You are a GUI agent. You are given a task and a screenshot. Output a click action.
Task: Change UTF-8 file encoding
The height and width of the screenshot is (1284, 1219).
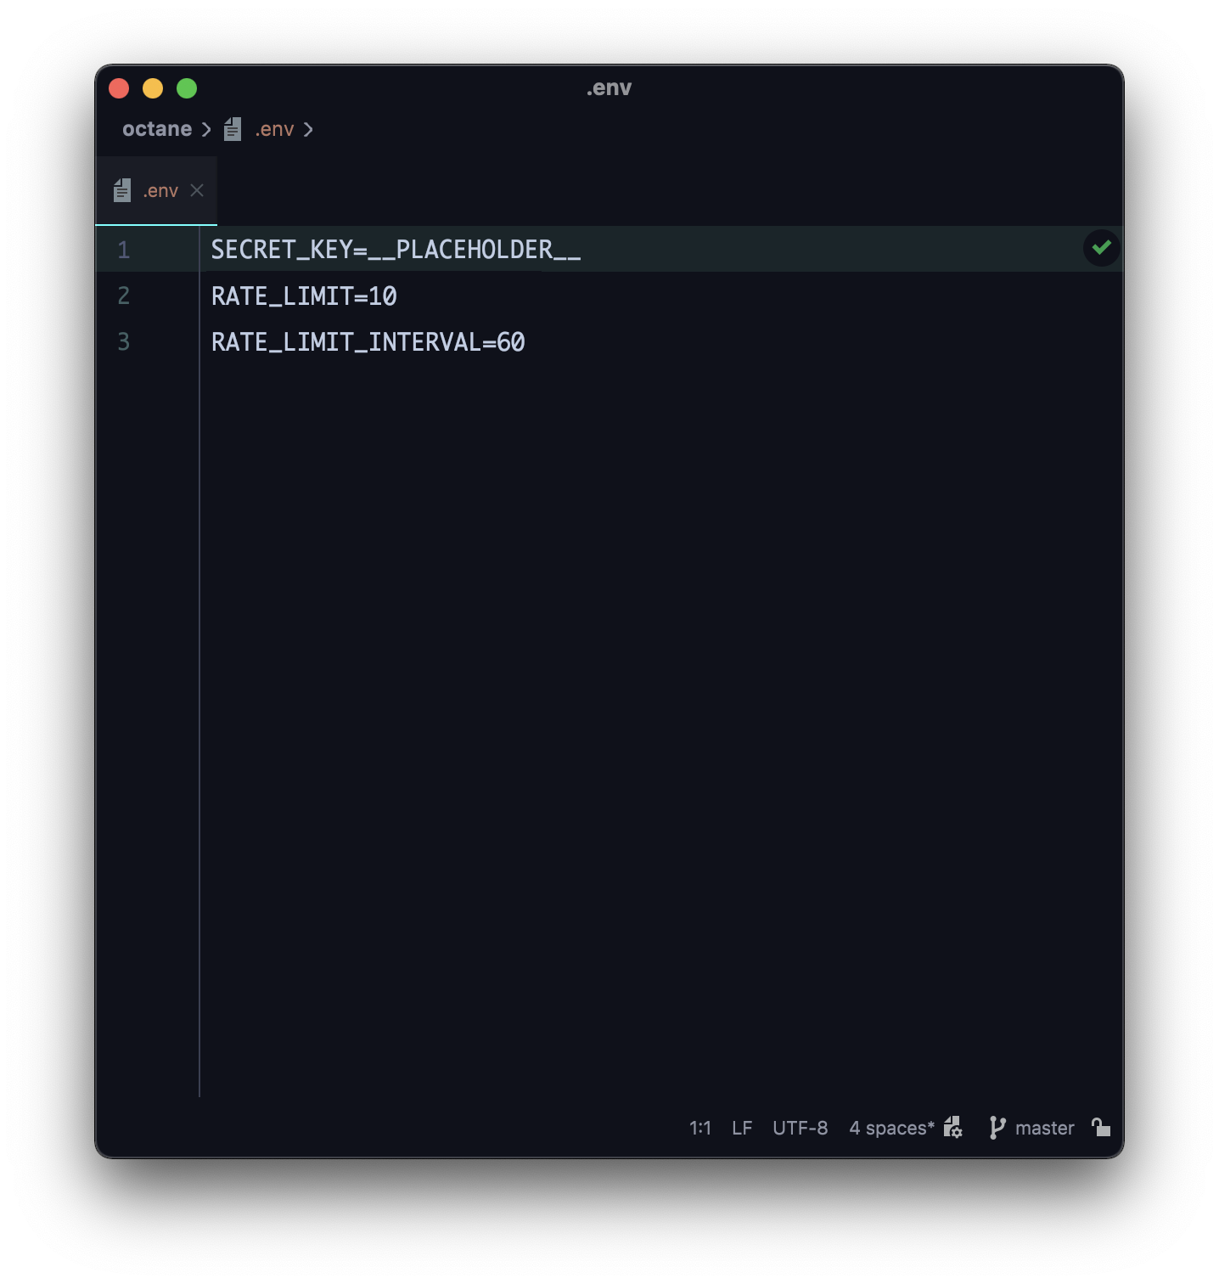[800, 1128]
